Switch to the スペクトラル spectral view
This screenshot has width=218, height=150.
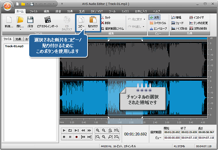(158, 23)
